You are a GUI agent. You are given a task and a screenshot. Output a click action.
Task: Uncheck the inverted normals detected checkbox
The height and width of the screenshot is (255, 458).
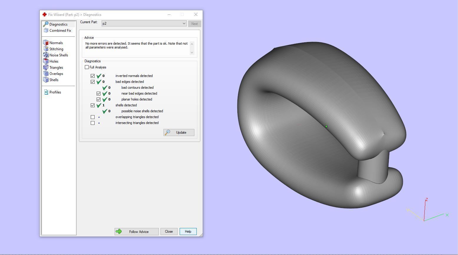click(x=92, y=76)
